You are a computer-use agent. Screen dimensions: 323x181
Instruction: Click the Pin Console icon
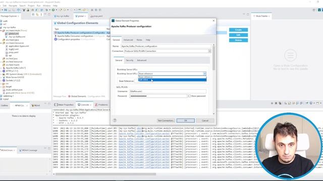point(307,103)
